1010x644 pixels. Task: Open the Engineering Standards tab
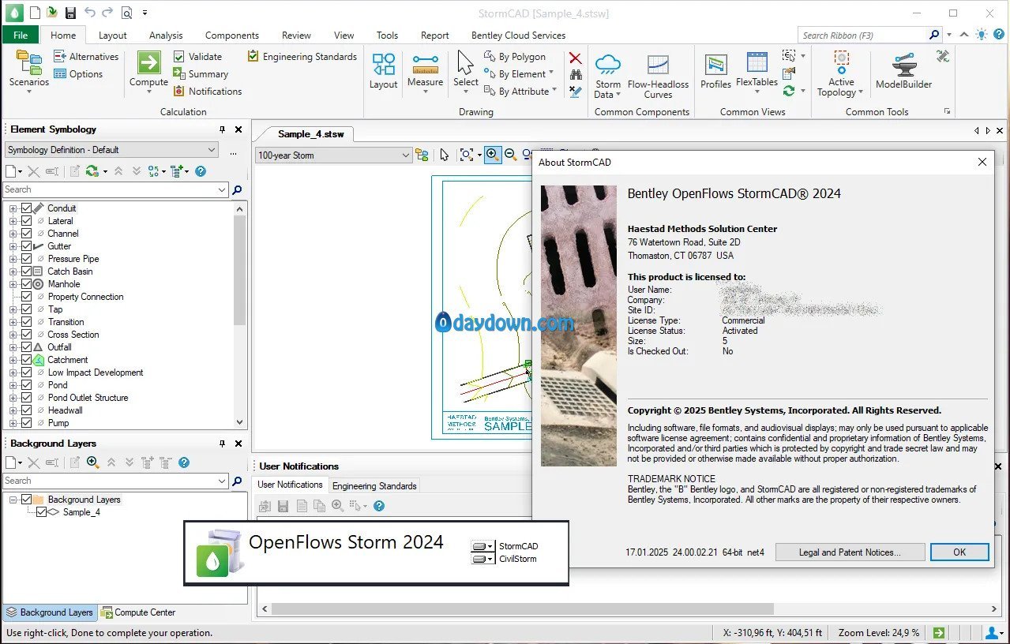click(374, 486)
